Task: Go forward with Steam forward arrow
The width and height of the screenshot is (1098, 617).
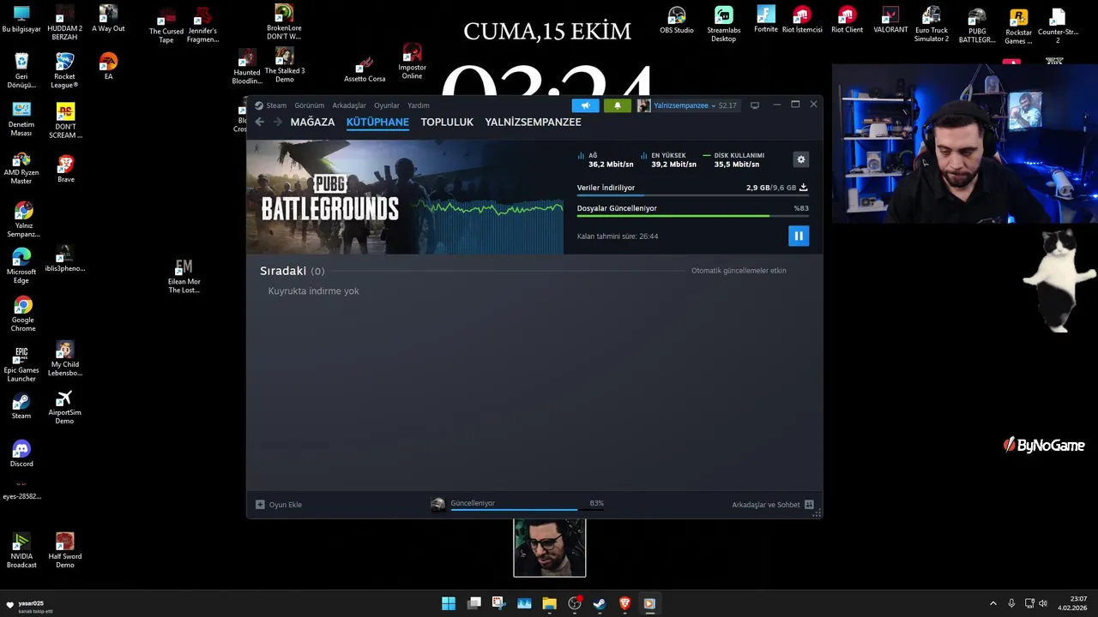Action: (277, 122)
